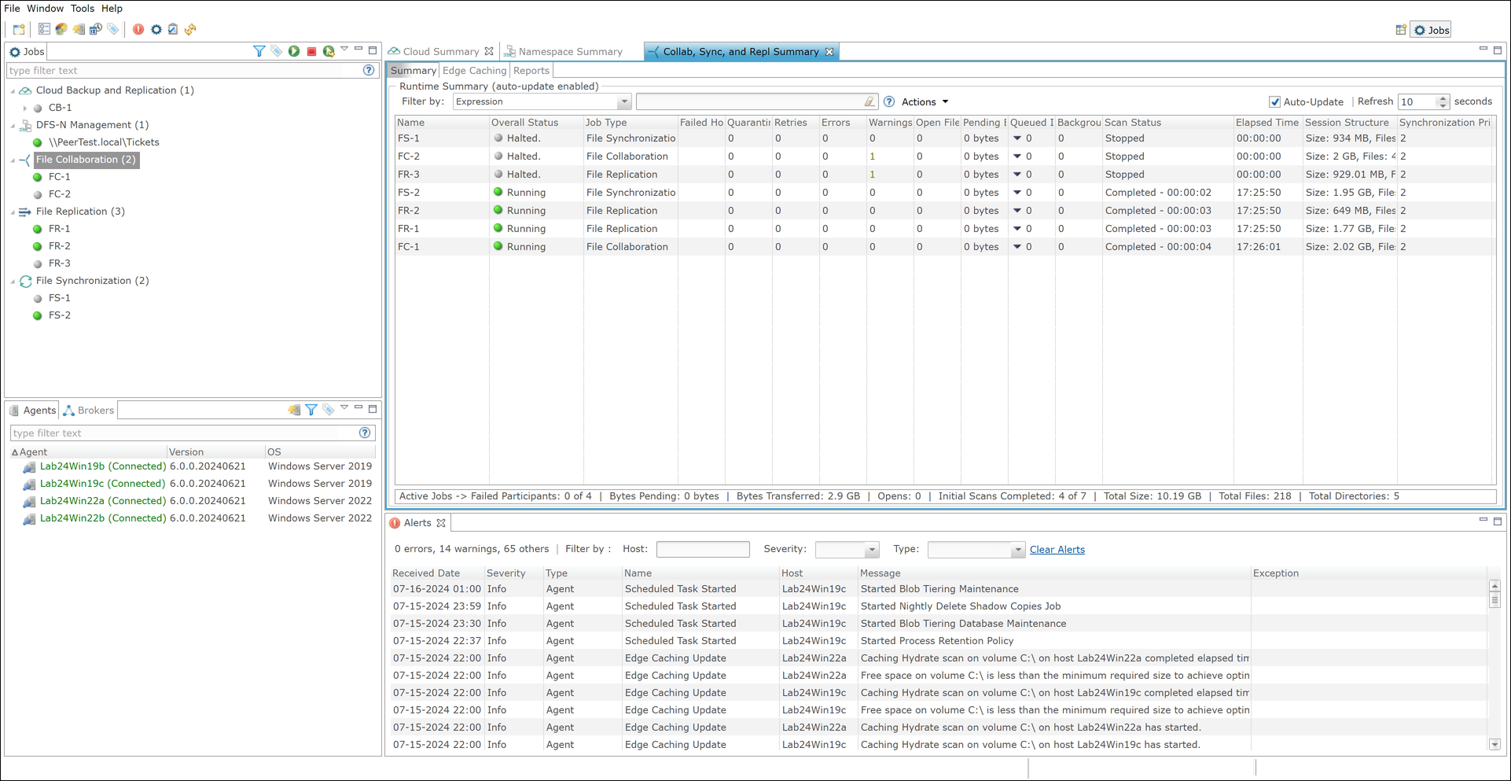Click the gear icon in the main toolbar

(156, 29)
